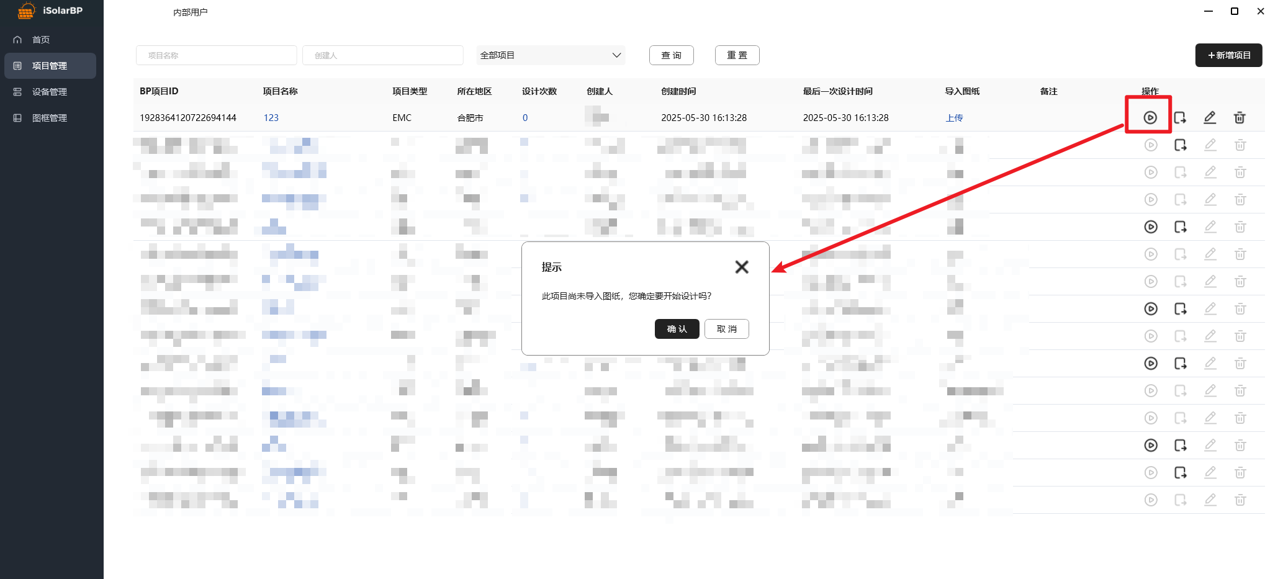
Task: Click the start design icon in the last row
Action: (1151, 500)
